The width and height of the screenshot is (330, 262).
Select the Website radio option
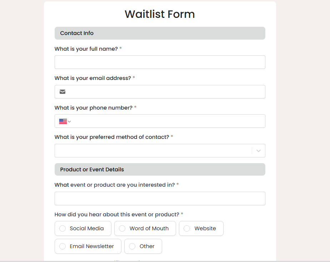pyautogui.click(x=187, y=228)
